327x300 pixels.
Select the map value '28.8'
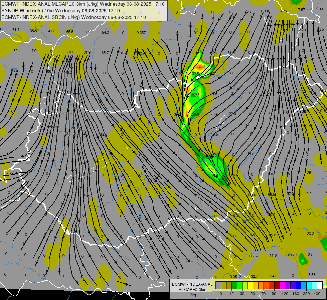195,114
